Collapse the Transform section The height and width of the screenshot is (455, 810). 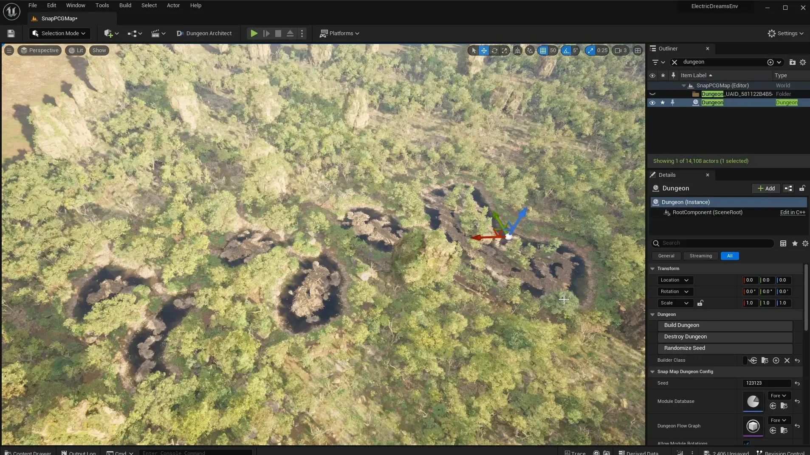(x=653, y=269)
